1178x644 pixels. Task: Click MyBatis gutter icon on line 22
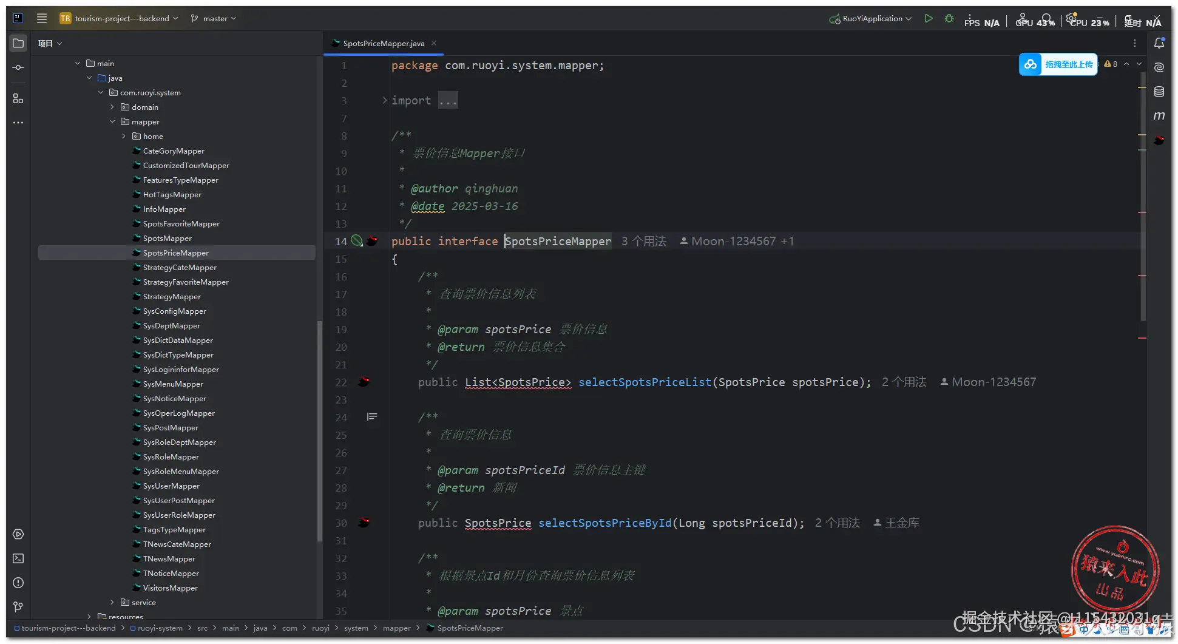pyautogui.click(x=364, y=382)
